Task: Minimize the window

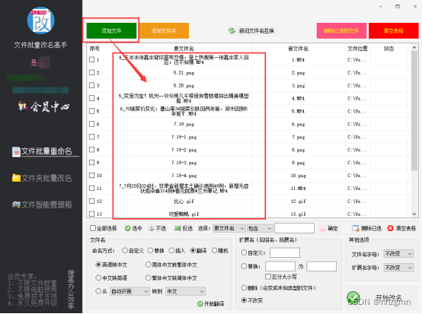Action: coord(381,6)
